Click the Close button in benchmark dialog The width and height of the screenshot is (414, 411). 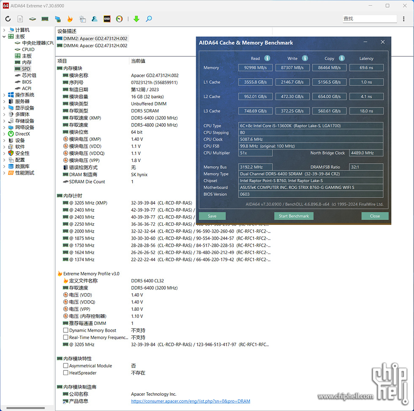click(375, 216)
